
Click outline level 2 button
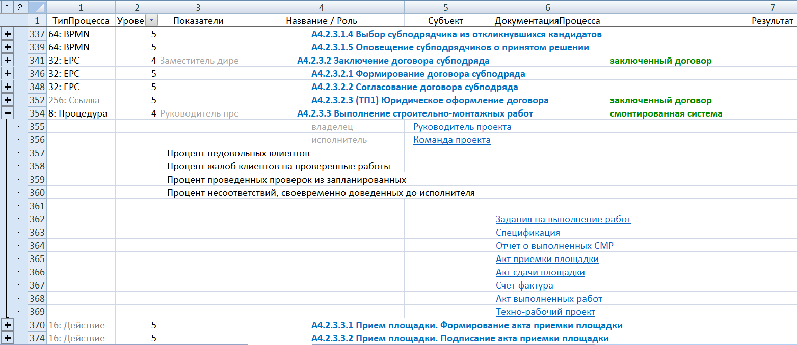click(x=19, y=7)
